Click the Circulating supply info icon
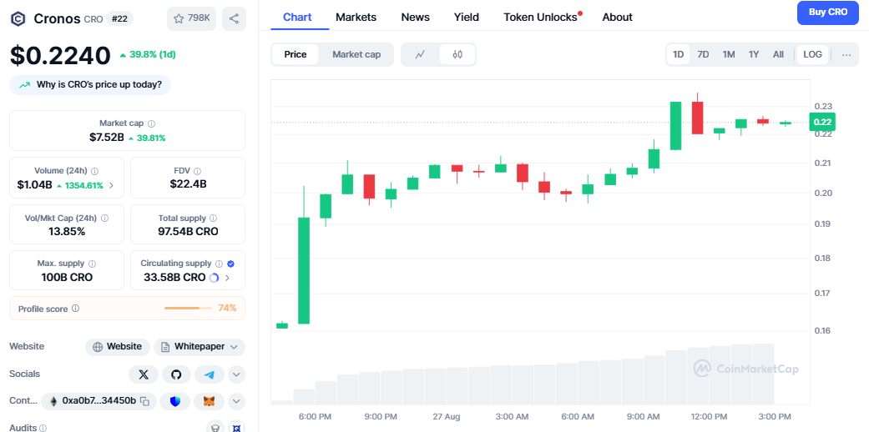This screenshot has width=869, height=432. coord(219,264)
